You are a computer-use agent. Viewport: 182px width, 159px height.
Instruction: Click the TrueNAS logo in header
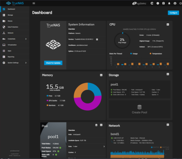(15, 3)
